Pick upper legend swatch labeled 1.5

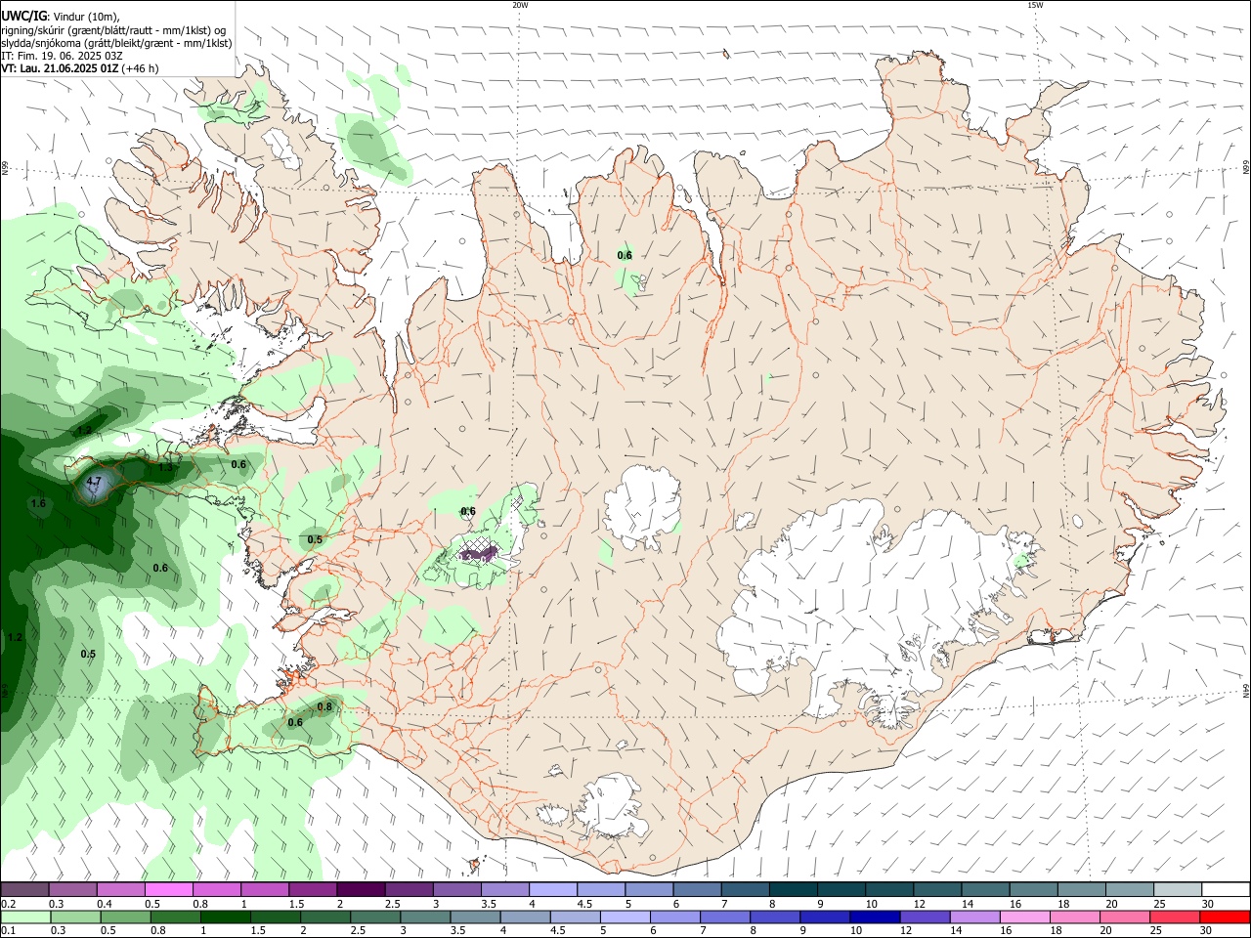(x=312, y=890)
